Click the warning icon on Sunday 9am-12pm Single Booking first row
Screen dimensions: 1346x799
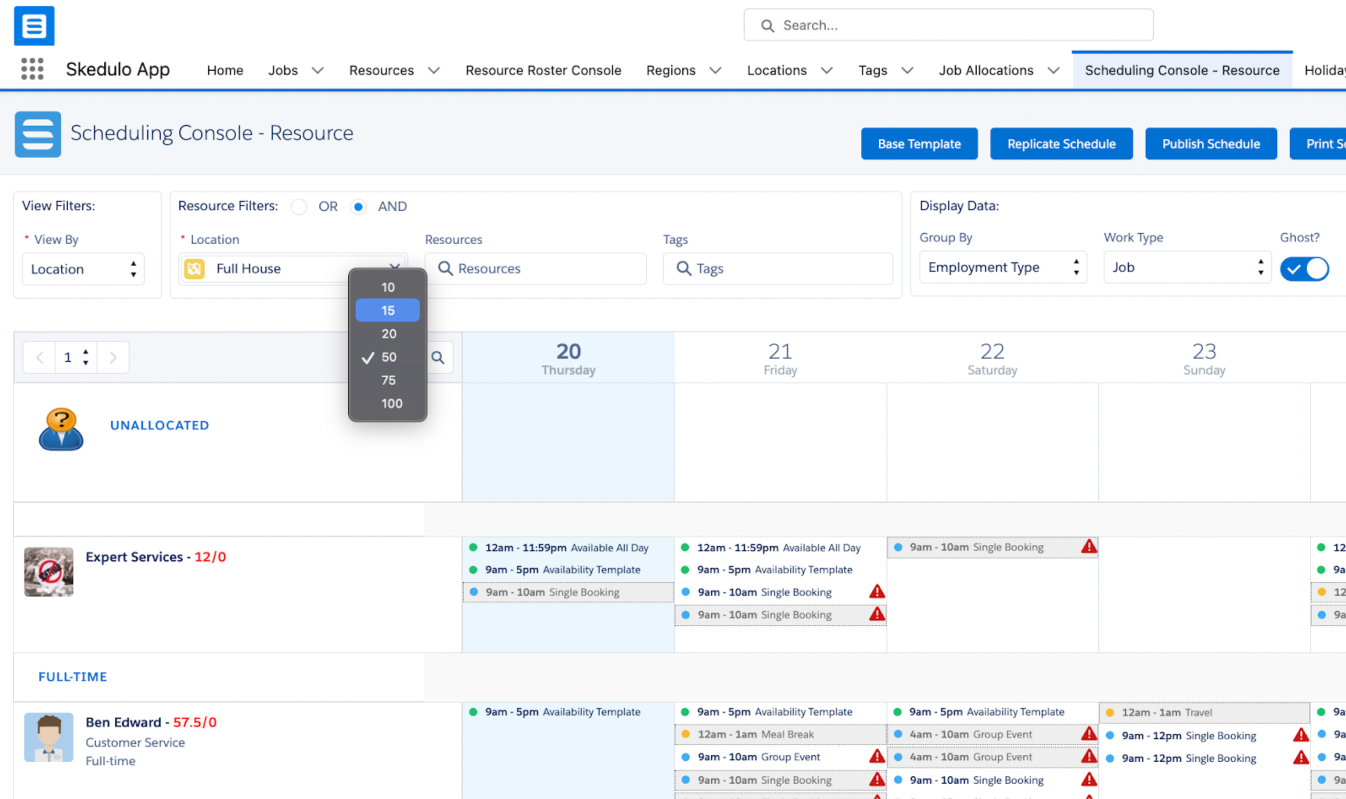[1301, 735]
